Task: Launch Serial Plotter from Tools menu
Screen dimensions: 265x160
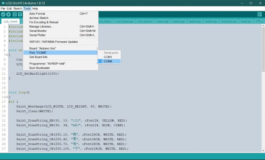Action: point(61,35)
